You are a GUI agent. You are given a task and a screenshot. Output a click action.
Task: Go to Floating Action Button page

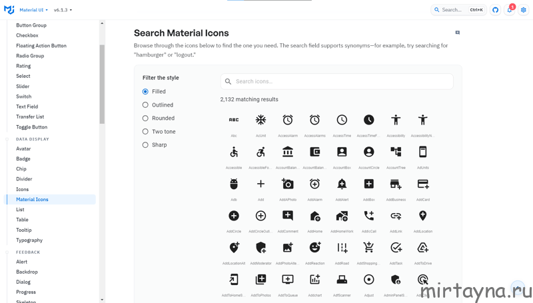[x=41, y=45]
